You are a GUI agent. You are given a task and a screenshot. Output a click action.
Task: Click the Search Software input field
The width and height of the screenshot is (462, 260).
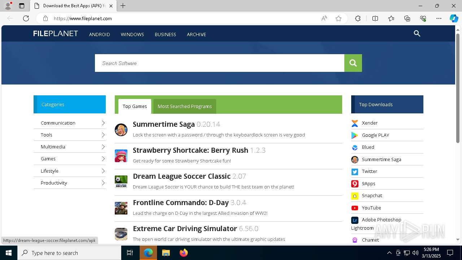pos(219,63)
